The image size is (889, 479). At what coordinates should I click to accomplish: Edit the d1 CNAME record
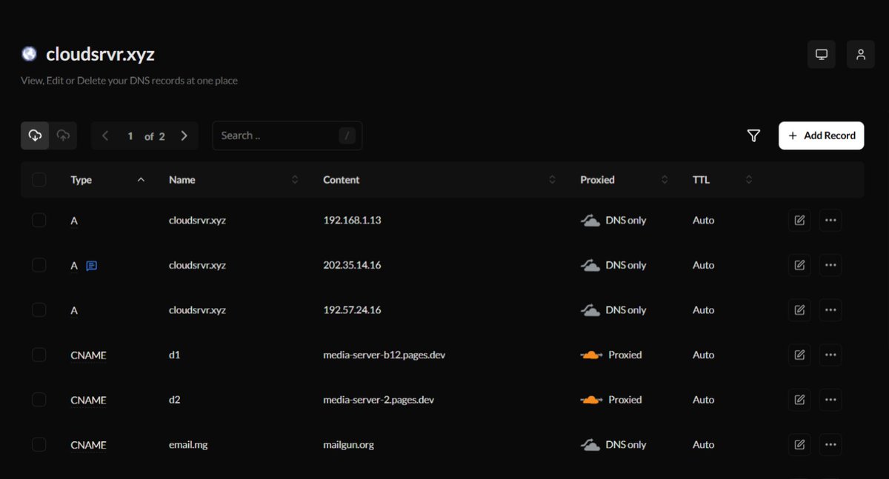(x=799, y=355)
